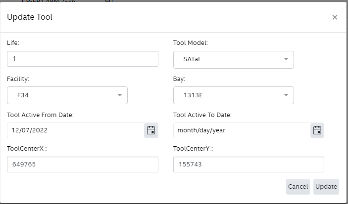Click the Bay label text
Screen dimensions: 348x204
pyautogui.click(x=179, y=79)
